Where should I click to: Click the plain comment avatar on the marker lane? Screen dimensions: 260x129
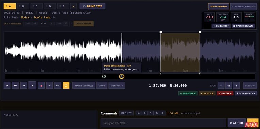tap(104, 76)
